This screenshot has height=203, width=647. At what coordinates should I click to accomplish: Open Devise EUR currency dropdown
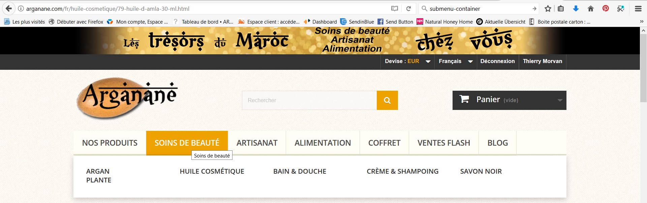coord(407,61)
